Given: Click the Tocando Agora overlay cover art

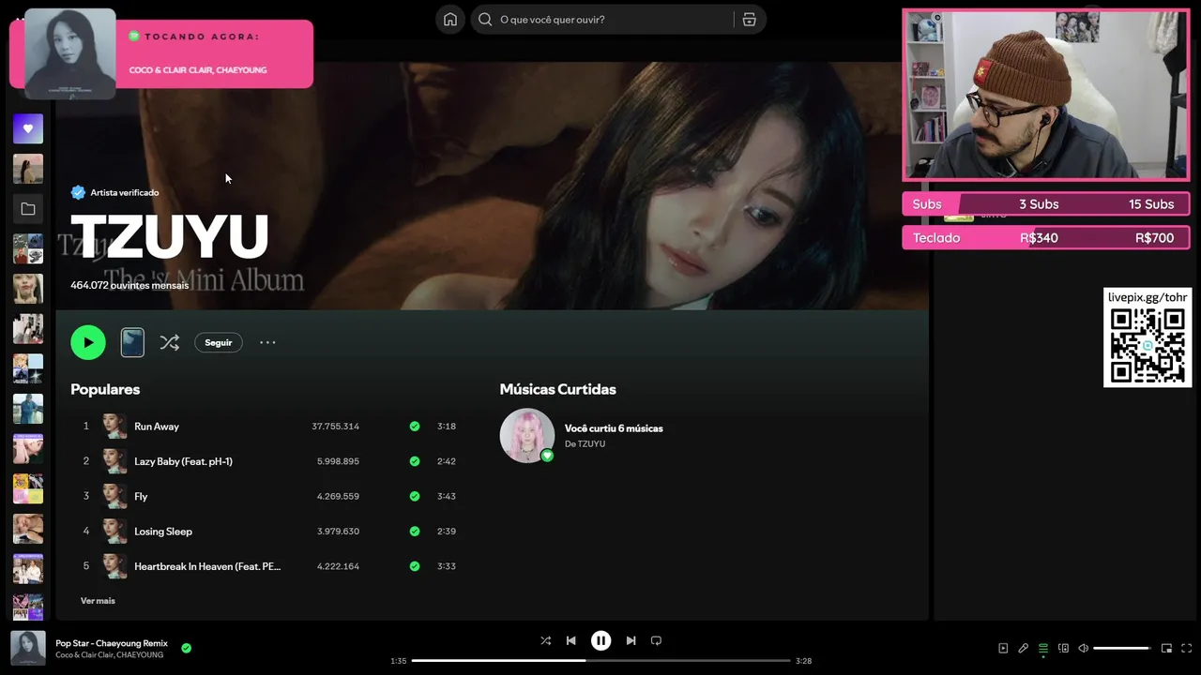Looking at the screenshot, I should click(x=69, y=53).
